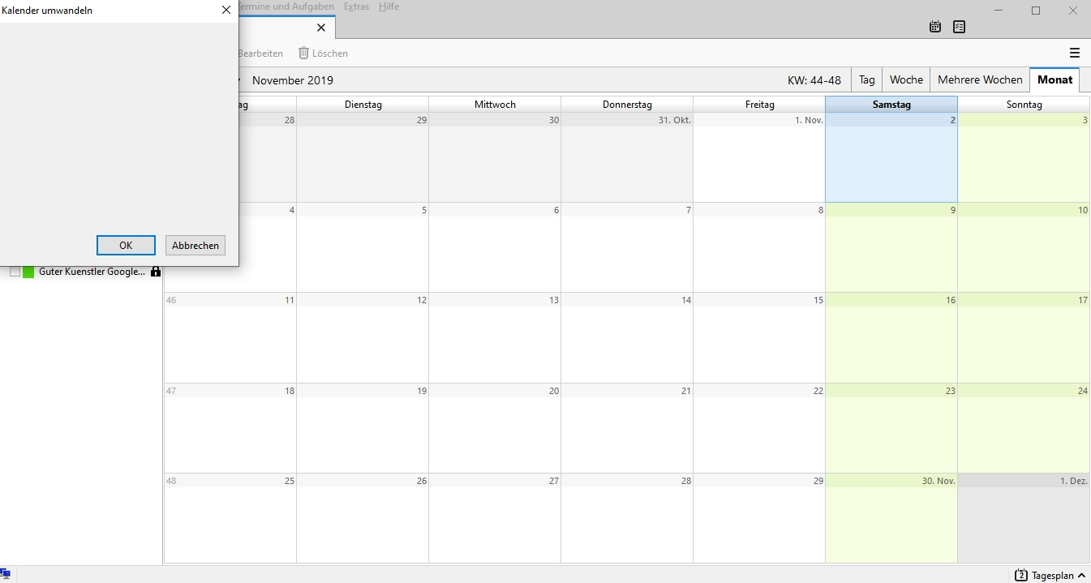1091x583 pixels.
Task: Expand the Tagesplan panel with chevron
Action: click(x=1082, y=576)
